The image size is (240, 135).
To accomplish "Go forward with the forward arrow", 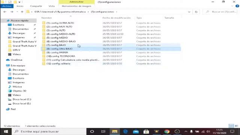I will 12,12.
